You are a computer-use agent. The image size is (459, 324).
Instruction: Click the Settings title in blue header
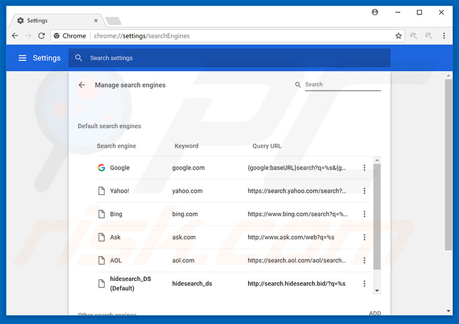[x=46, y=58]
